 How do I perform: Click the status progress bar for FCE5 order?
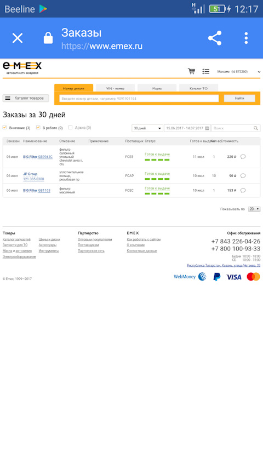coord(157,159)
